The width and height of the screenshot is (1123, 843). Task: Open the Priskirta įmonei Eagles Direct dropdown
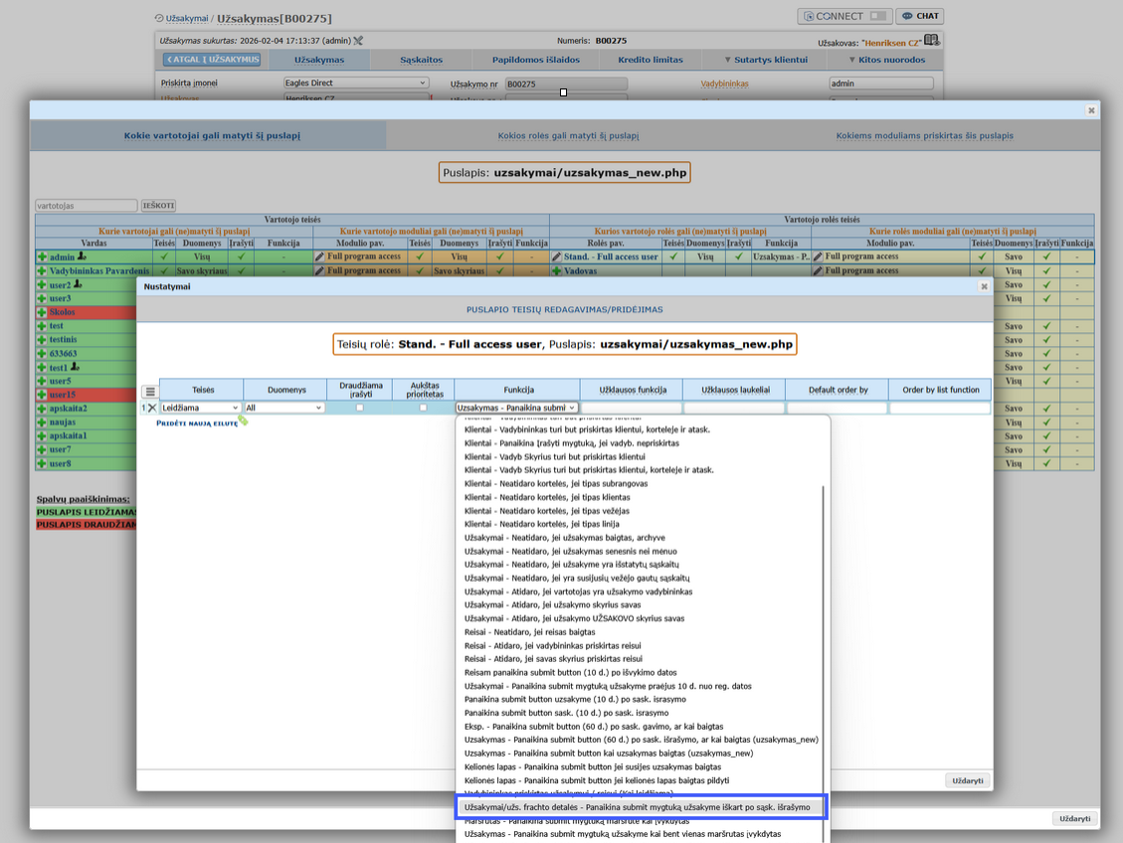click(x=356, y=84)
